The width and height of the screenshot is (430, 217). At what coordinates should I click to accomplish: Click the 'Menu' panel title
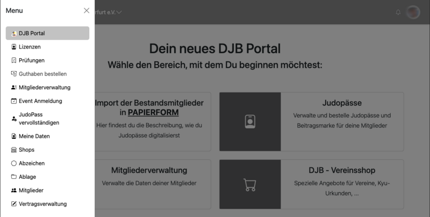[x=15, y=10]
